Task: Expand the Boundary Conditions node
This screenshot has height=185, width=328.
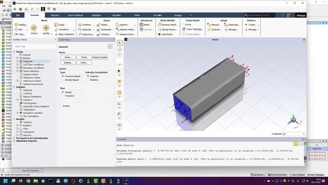Action: [x=17, y=68]
